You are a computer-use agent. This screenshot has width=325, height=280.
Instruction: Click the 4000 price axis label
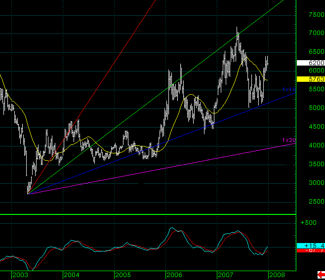[310, 146]
